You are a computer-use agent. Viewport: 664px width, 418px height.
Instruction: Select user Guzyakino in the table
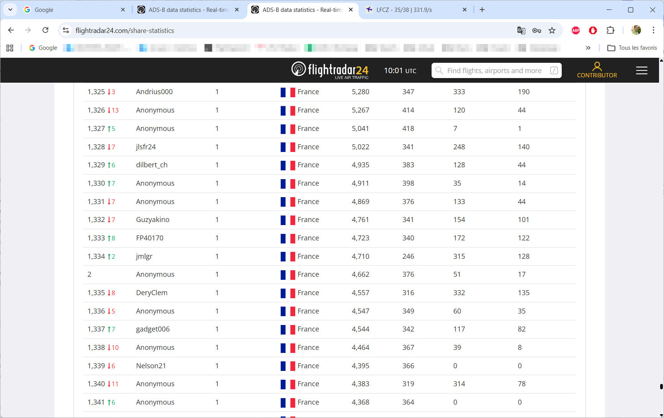(x=152, y=220)
